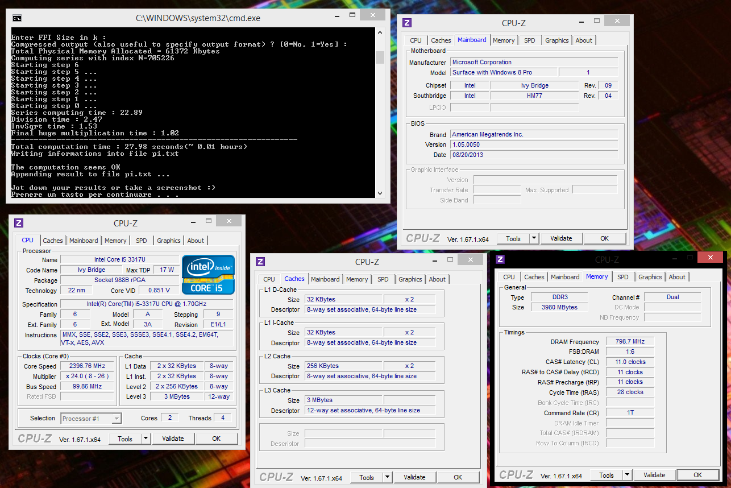Open SPD tab in the Caches window
This screenshot has height=488, width=731.
383,279
